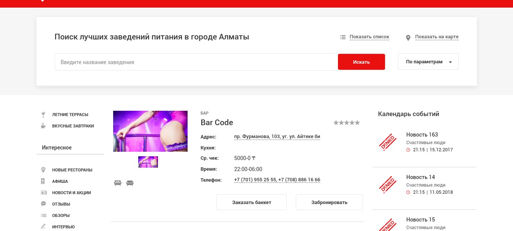Open the Вкусные завтраки menu item
The height and width of the screenshot is (231, 513).
pyautogui.click(x=73, y=126)
